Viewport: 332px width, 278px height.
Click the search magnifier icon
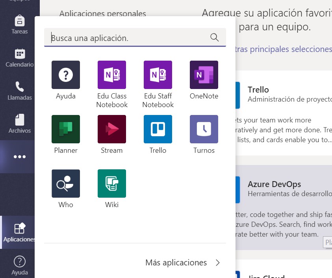click(x=214, y=37)
